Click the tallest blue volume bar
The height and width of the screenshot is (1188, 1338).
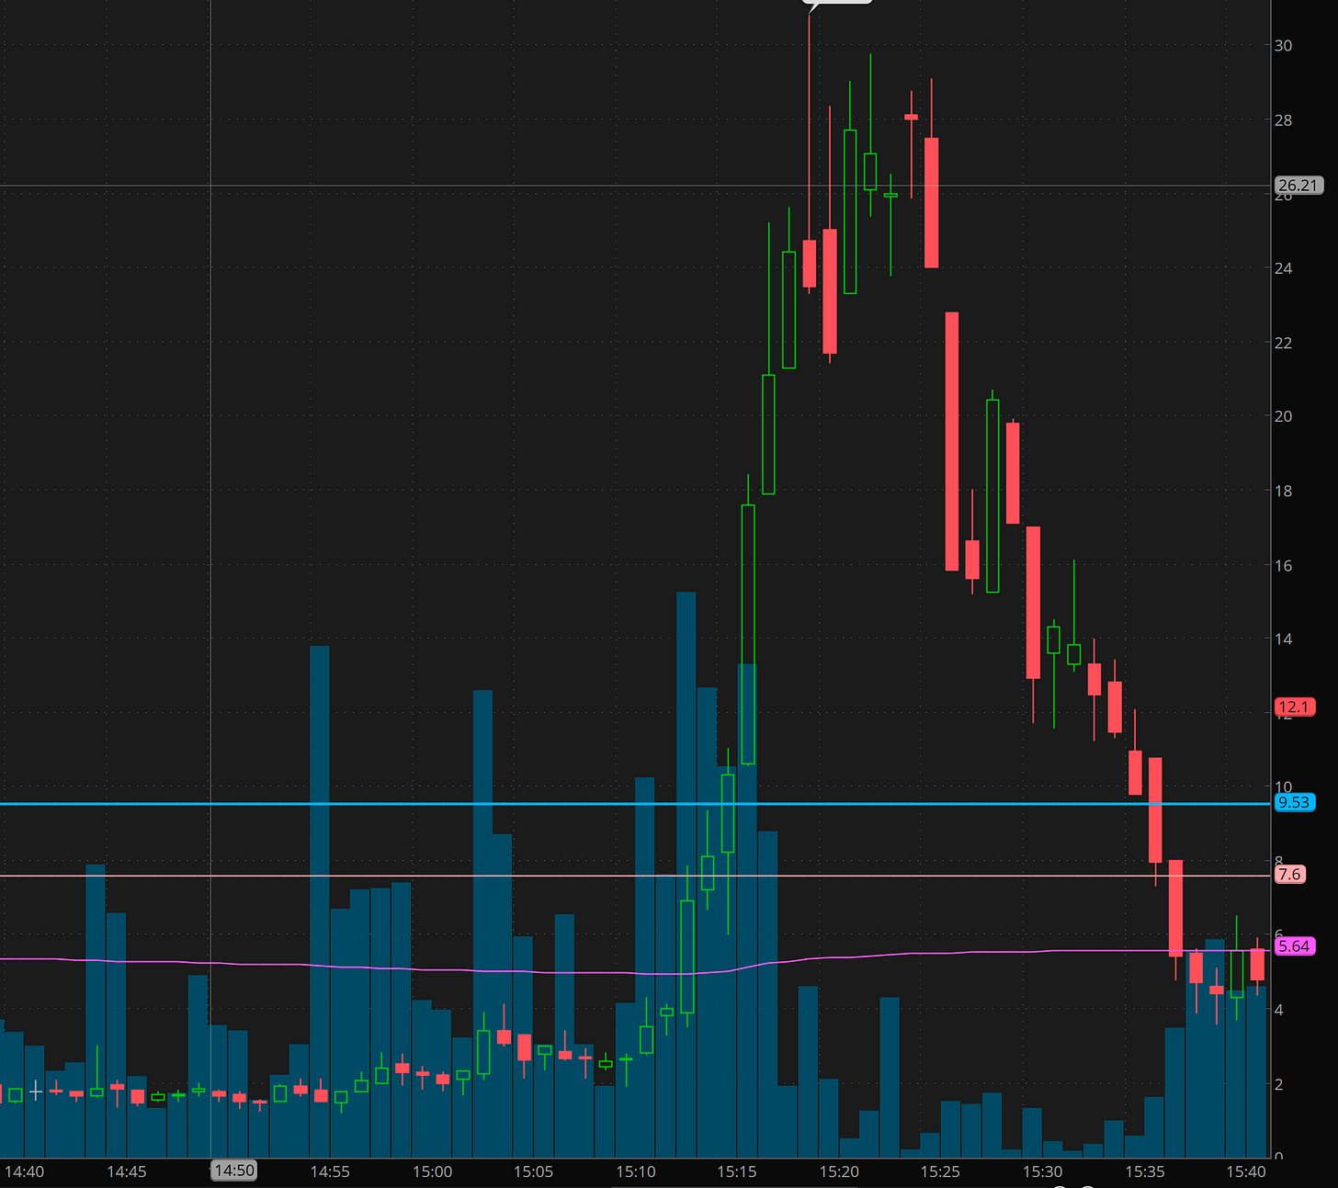tap(686, 875)
